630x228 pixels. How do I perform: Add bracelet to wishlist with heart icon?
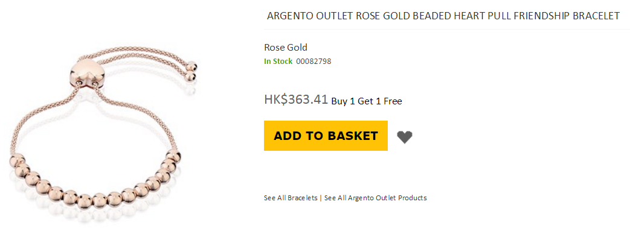click(x=405, y=138)
